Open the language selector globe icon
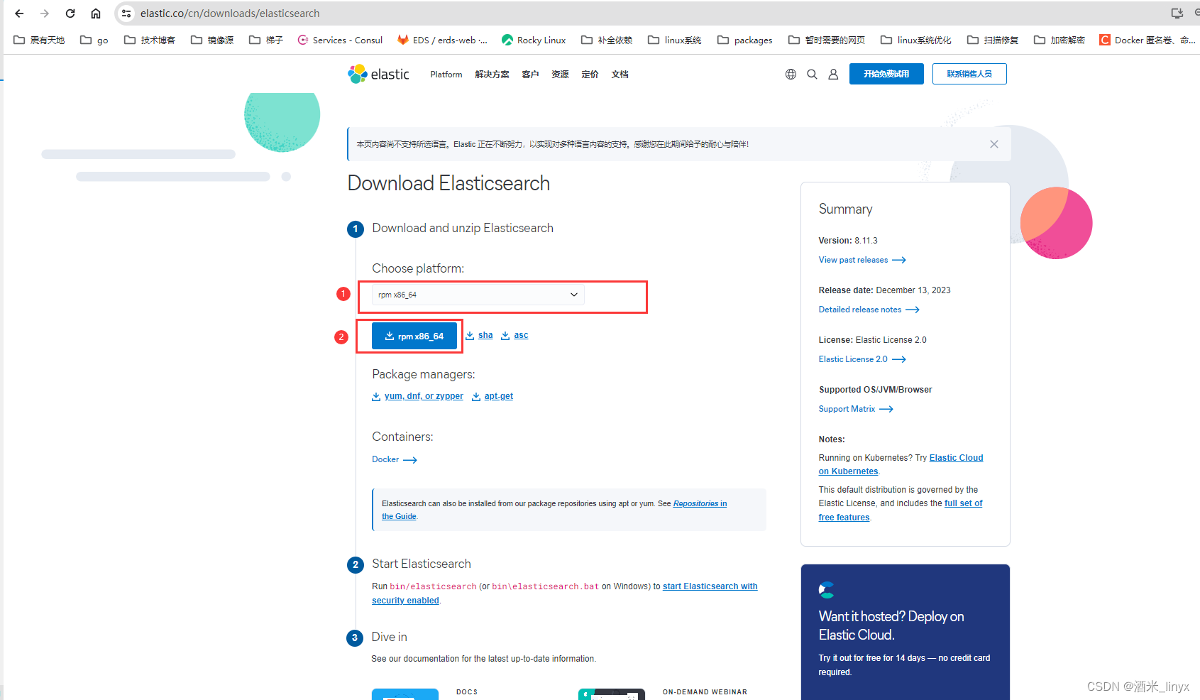 [791, 74]
